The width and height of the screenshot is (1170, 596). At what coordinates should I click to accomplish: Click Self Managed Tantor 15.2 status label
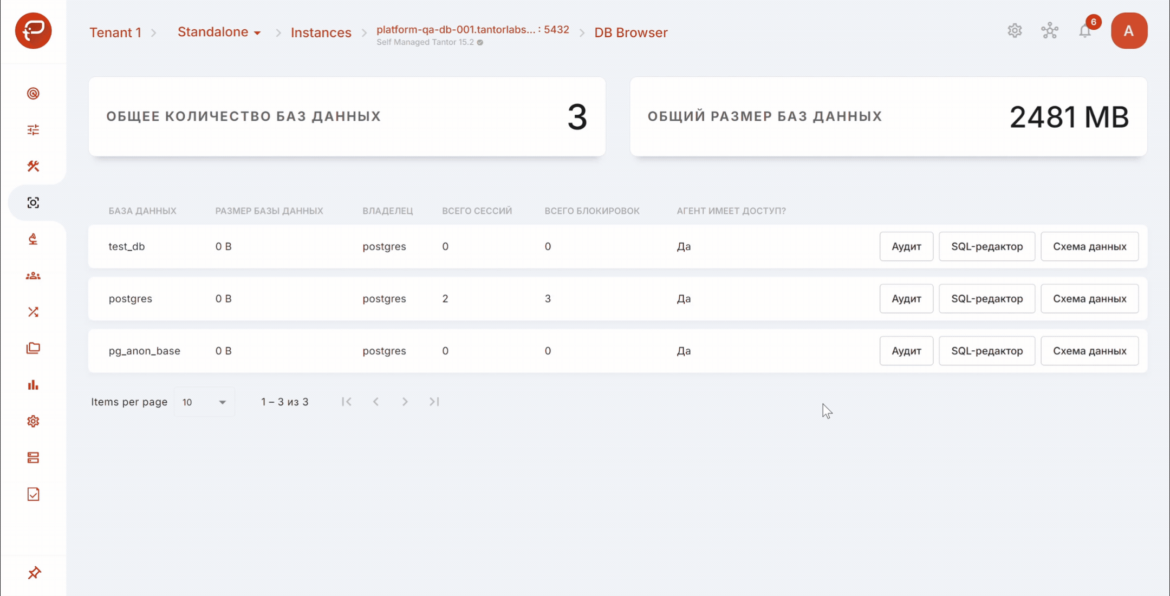coord(425,42)
